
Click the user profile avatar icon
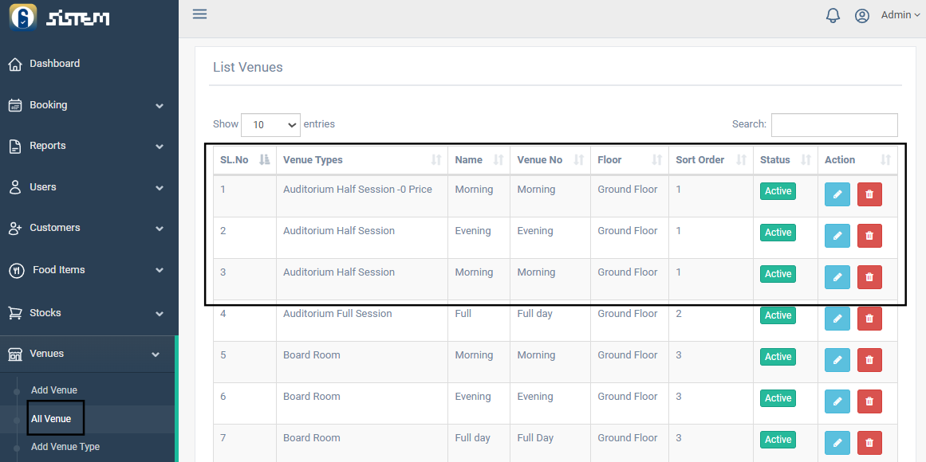click(862, 15)
